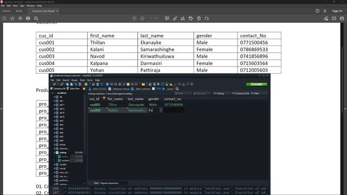Click the 0771500456 cell in HeidiSQL grid

[173, 105]
